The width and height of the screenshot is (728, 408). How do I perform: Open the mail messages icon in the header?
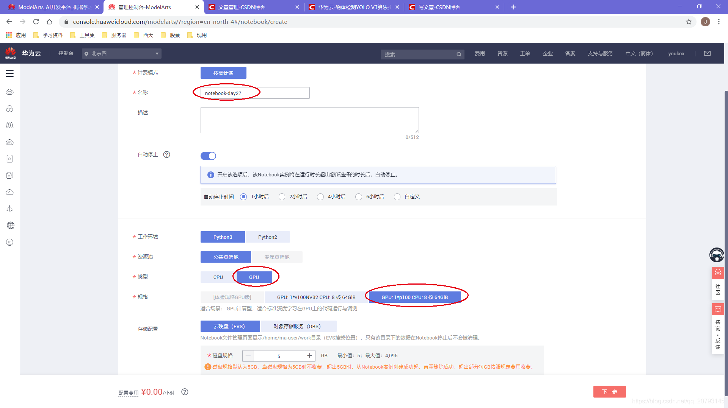707,53
